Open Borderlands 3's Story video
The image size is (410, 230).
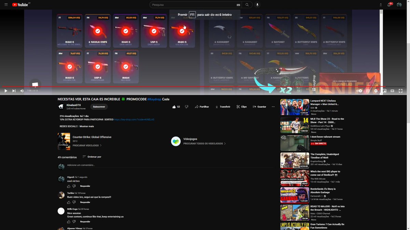[x=295, y=195]
